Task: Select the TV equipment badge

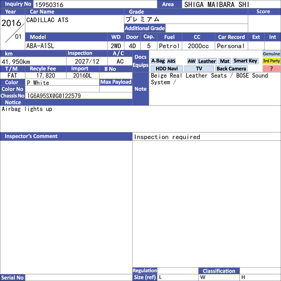Action: [199, 68]
